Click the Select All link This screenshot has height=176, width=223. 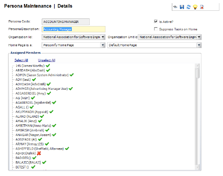21,60
